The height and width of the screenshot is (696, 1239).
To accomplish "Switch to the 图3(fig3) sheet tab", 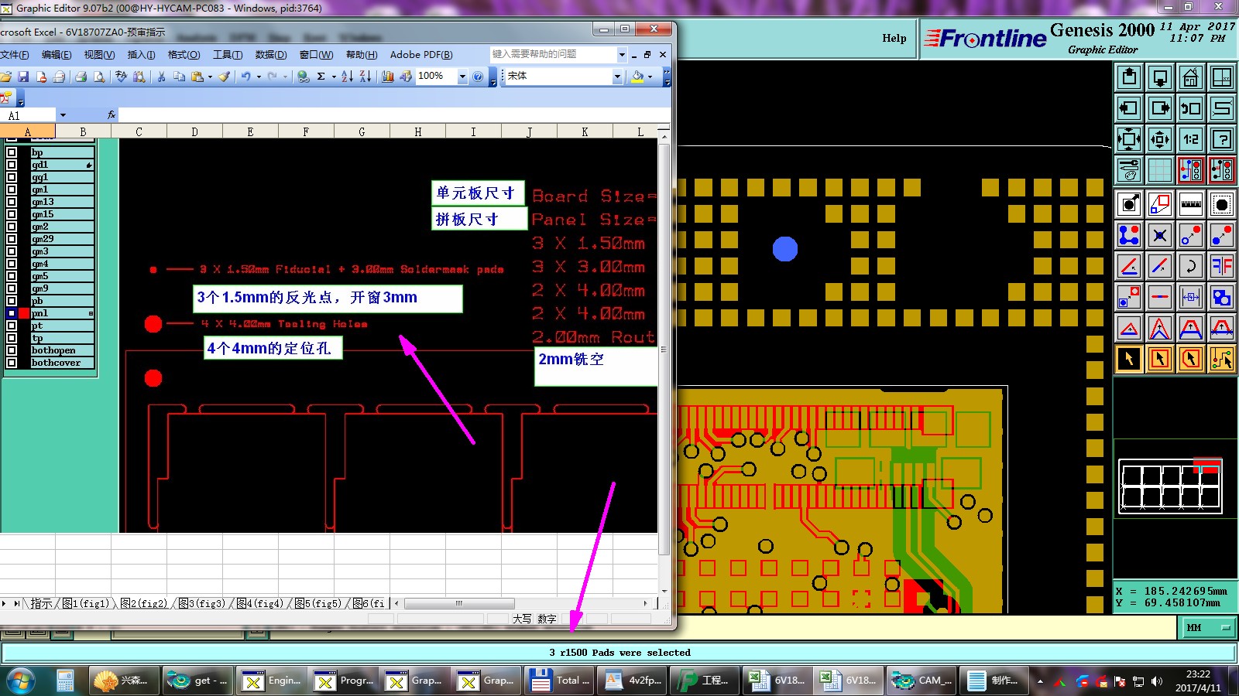I will point(203,603).
